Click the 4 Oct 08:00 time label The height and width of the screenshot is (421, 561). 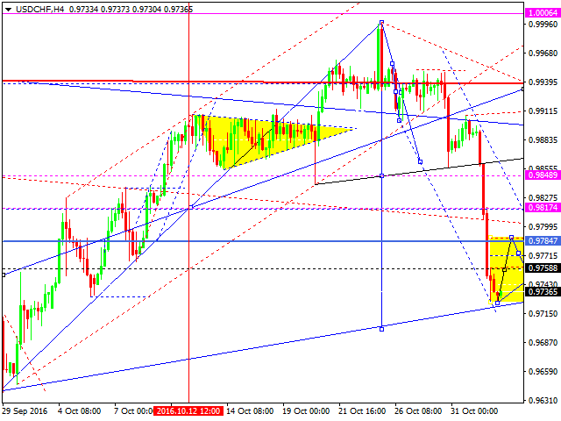[80, 411]
